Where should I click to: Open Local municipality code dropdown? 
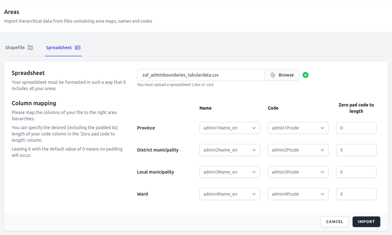(x=298, y=172)
